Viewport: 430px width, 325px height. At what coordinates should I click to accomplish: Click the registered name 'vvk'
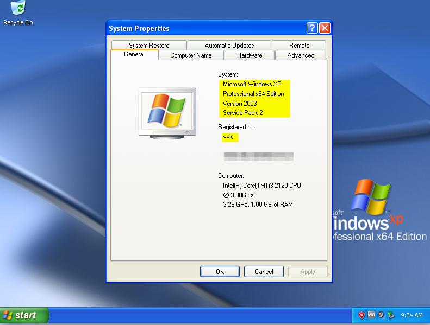click(x=228, y=137)
